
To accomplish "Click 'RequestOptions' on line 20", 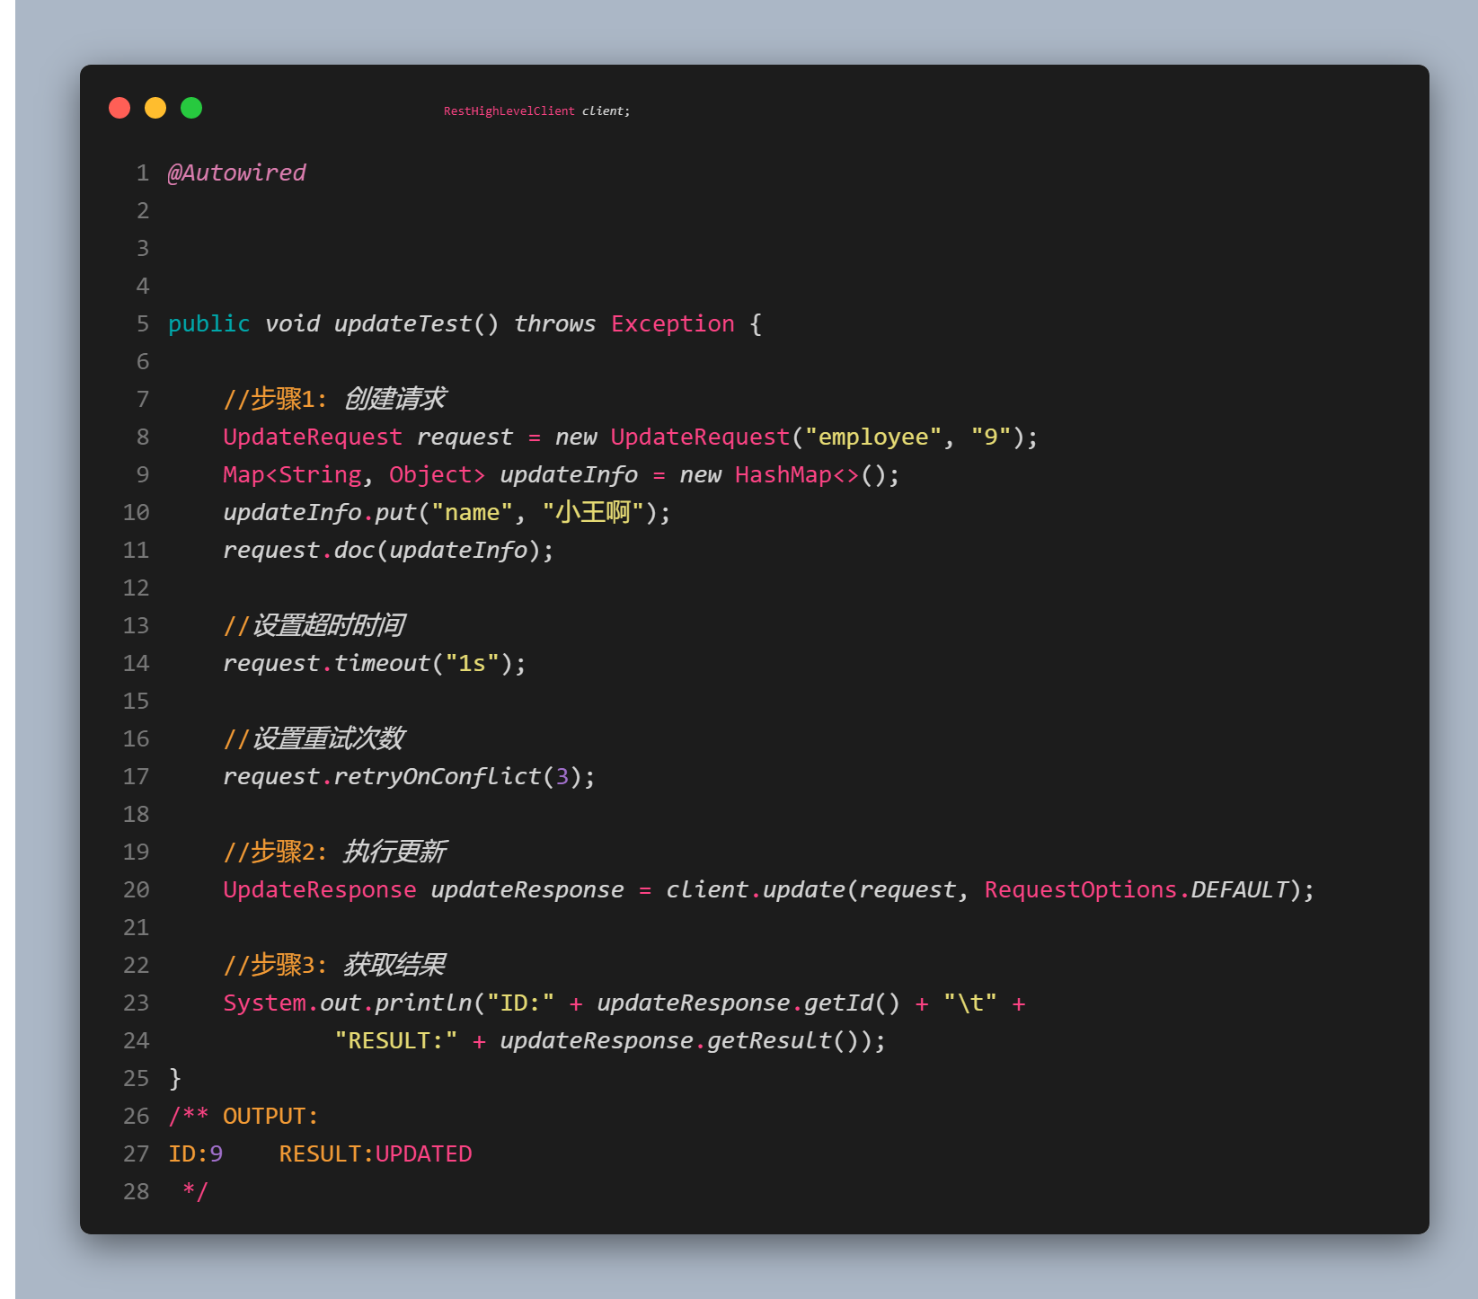I will pyautogui.click(x=1081, y=889).
